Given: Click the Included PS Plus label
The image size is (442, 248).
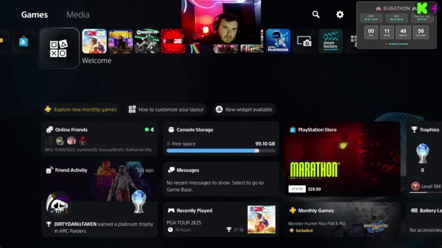Looking at the screenshot, I should click(x=301, y=230).
